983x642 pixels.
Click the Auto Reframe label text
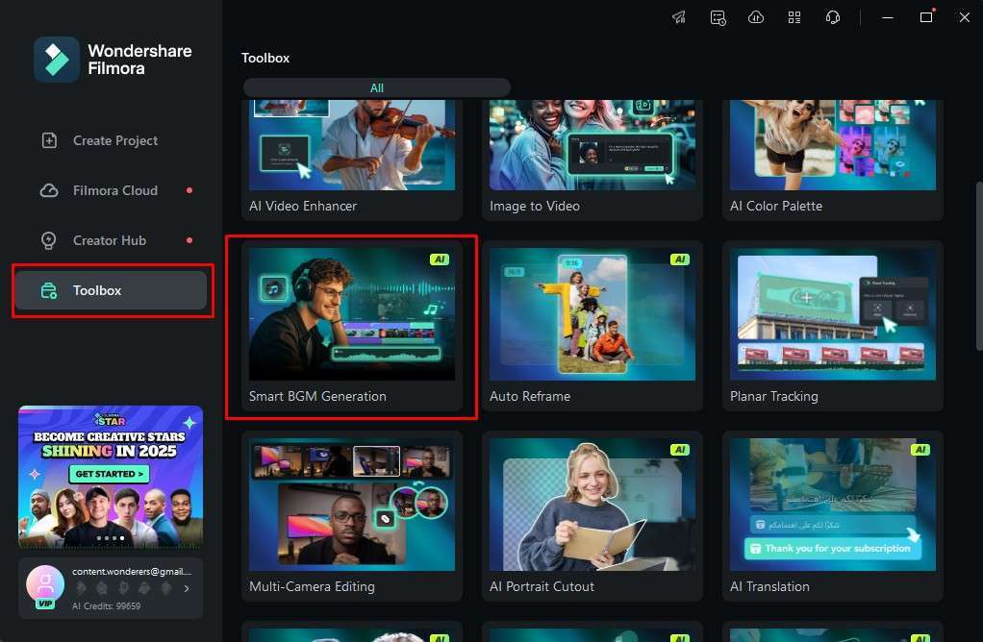(x=530, y=397)
